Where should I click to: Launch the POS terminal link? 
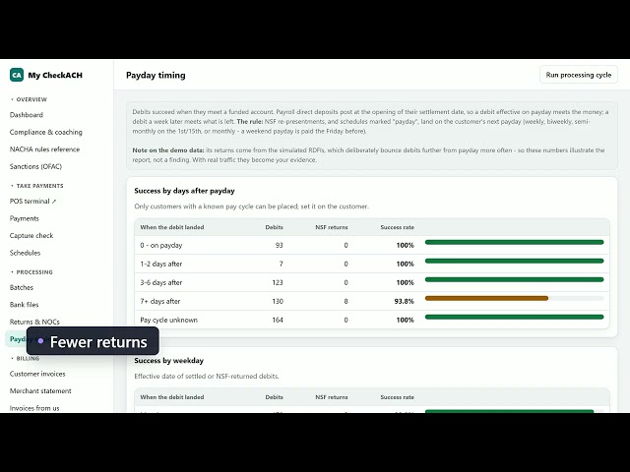[32, 201]
